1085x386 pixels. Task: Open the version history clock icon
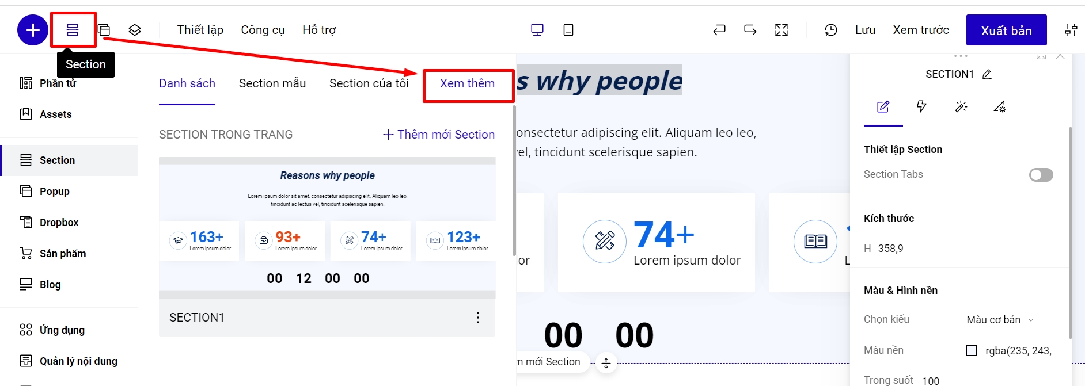[x=830, y=30]
